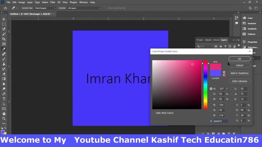Open the Edit Toolbar three-dots menu
The width and height of the screenshot is (262, 147).
pyautogui.click(x=4, y=123)
